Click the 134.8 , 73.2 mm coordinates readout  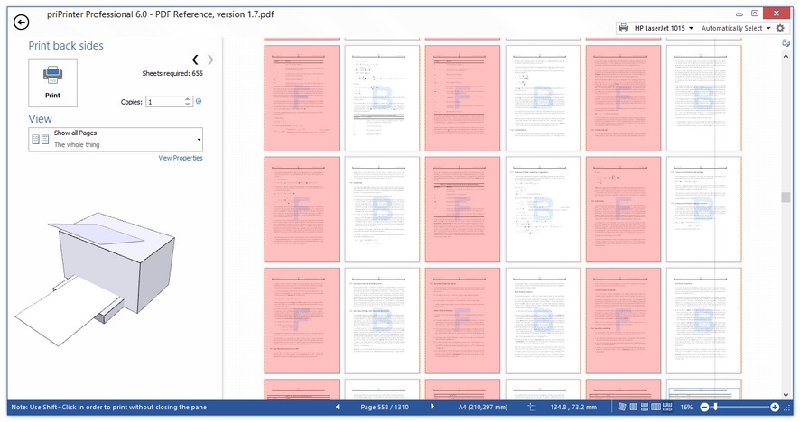[x=573, y=408]
